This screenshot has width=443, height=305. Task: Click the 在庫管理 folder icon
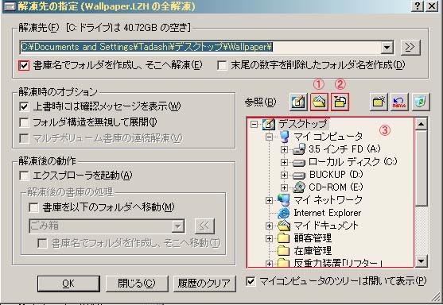pyautogui.click(x=284, y=250)
